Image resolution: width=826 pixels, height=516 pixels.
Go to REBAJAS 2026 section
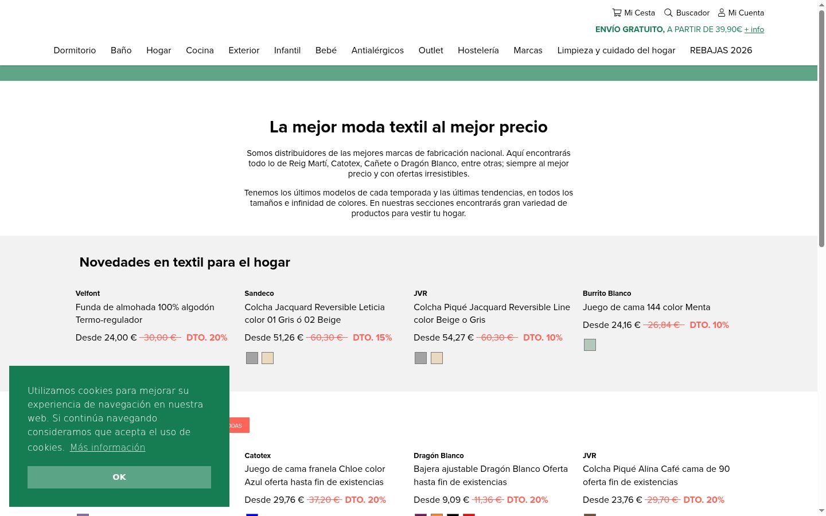coord(721,50)
